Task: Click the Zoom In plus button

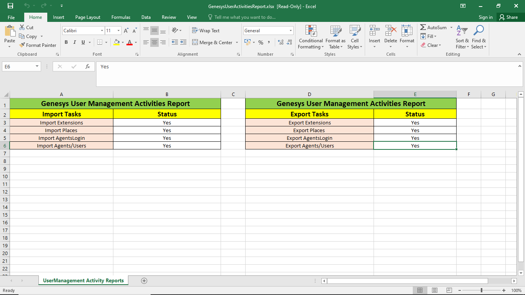Action: click(504, 290)
